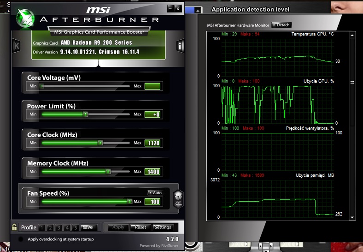Click left arrow on bottom background scrollbar

tap(260, 246)
